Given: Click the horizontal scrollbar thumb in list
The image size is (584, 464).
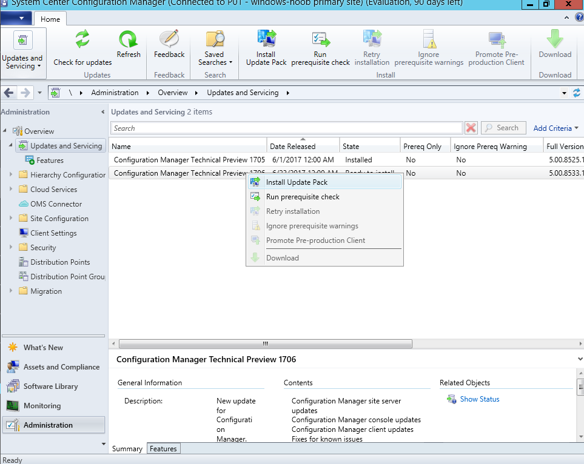Looking at the screenshot, I should (x=265, y=343).
